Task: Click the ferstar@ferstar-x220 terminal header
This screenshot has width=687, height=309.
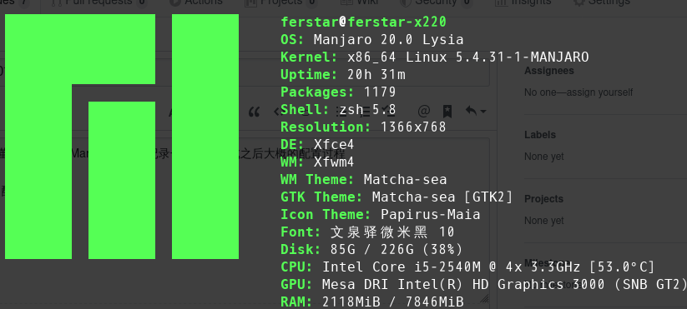Action: 363,22
